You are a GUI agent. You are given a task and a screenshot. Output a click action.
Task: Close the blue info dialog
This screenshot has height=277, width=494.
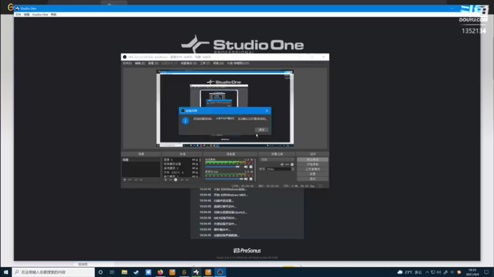[x=267, y=111]
